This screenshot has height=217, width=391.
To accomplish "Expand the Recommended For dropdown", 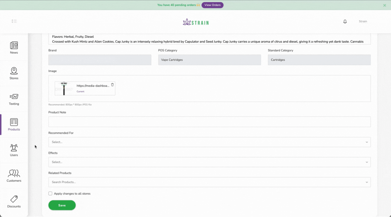I will point(209,142).
